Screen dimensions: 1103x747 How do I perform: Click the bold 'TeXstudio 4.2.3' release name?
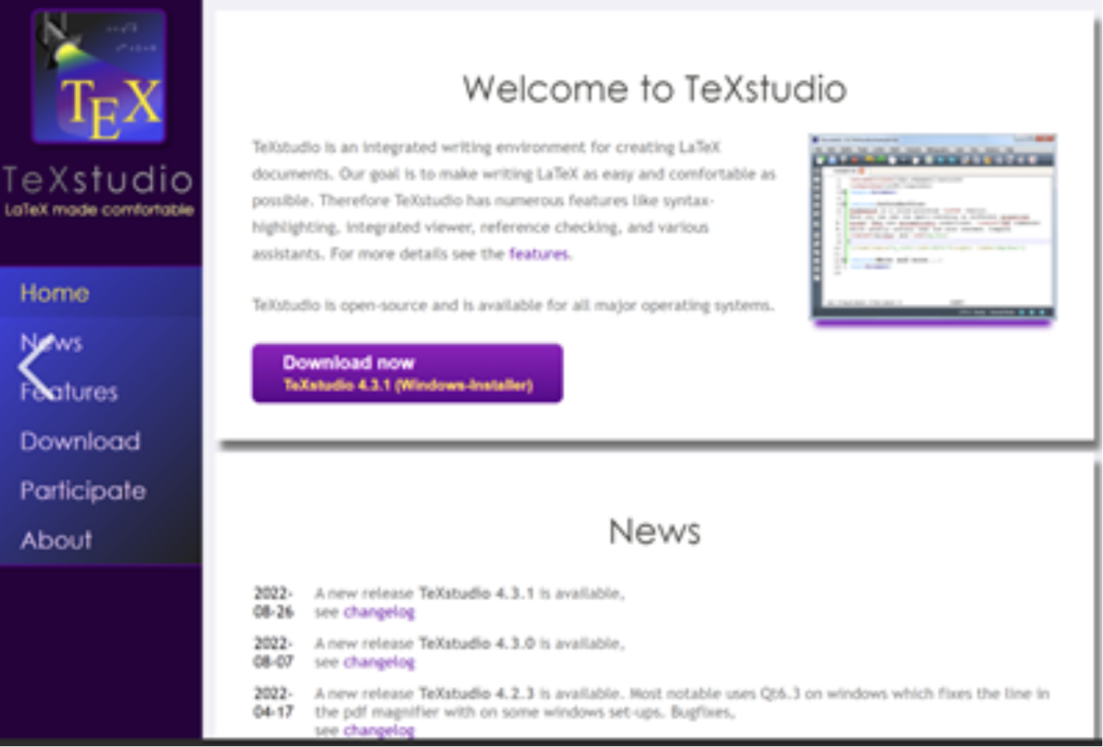[x=476, y=693]
